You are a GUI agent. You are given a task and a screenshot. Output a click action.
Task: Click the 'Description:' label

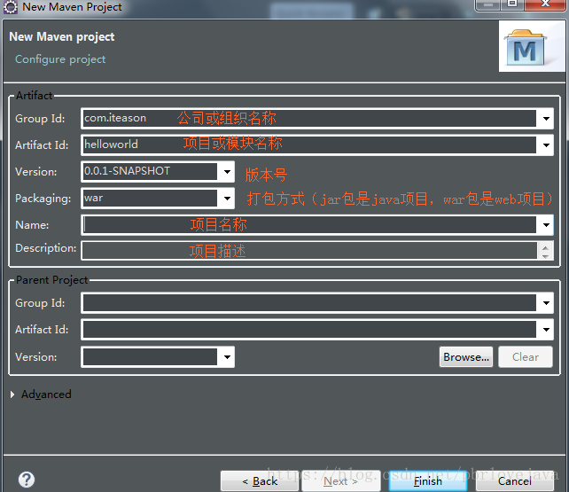click(x=46, y=248)
